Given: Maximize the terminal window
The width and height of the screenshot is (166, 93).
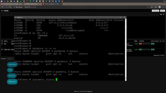Looking at the screenshot, I should (x=120, y=17).
